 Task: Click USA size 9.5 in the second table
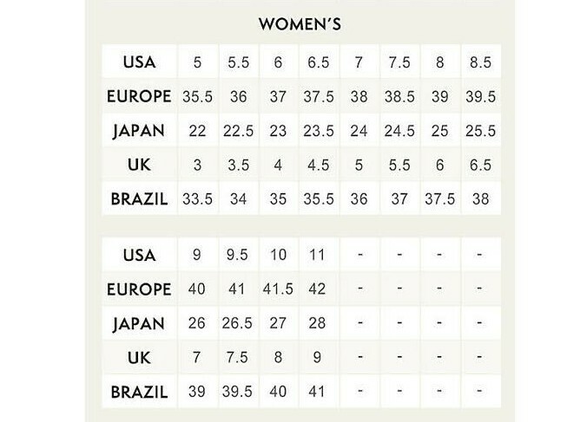pos(236,256)
